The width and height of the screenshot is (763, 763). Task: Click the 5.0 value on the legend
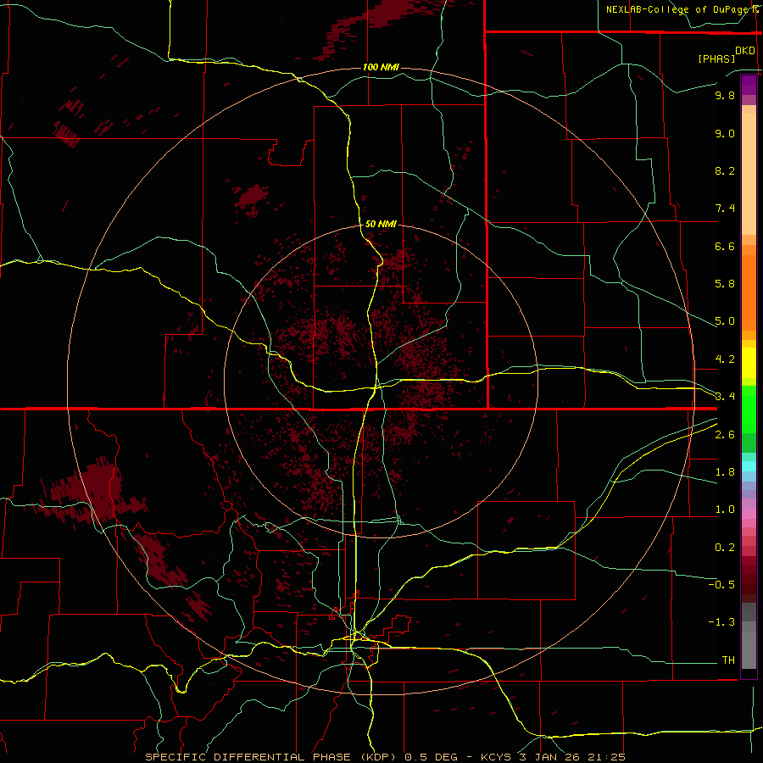725,321
